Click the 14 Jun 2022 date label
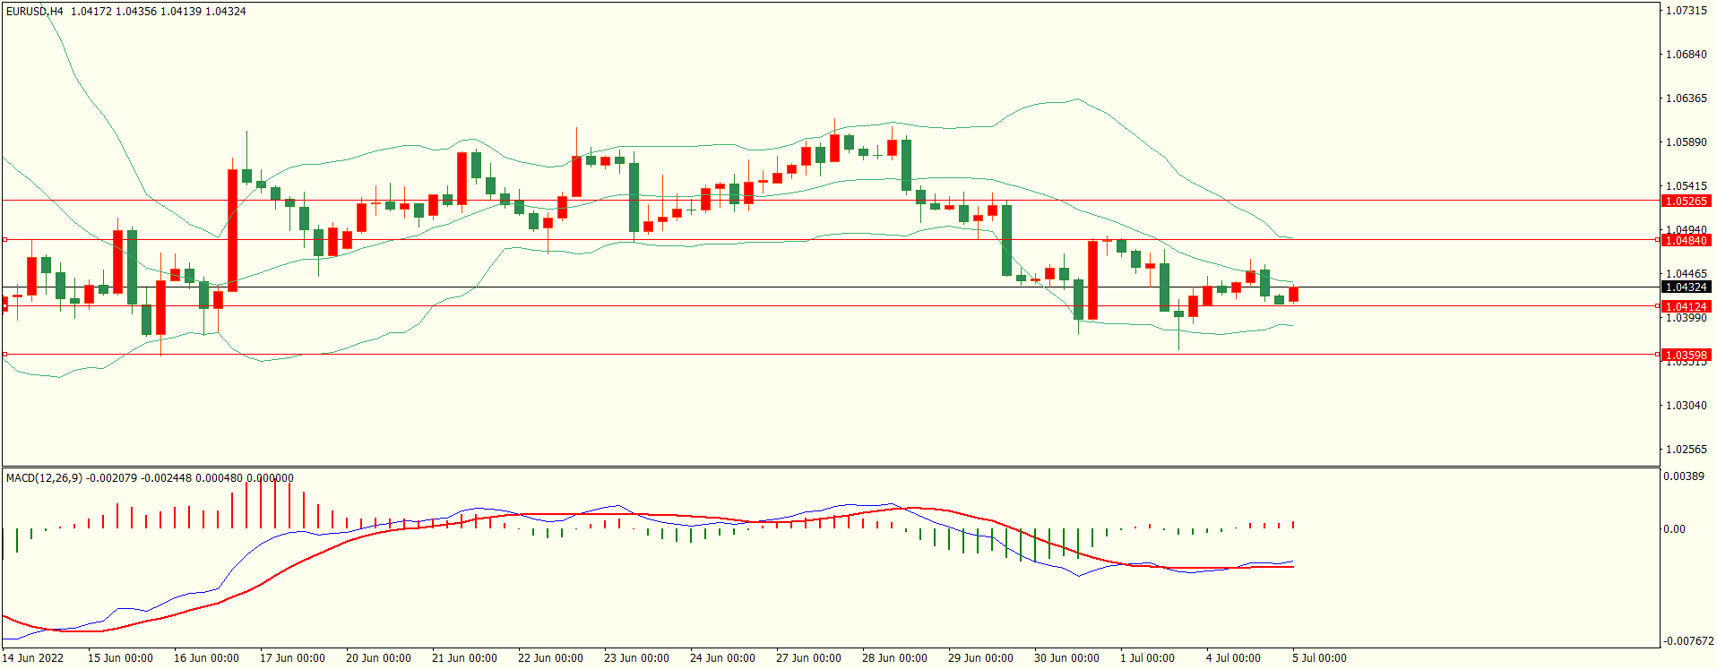This screenshot has width=1717, height=669. [x=33, y=658]
